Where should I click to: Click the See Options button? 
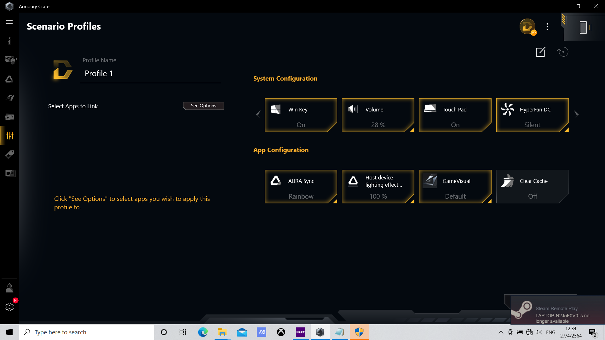204,106
